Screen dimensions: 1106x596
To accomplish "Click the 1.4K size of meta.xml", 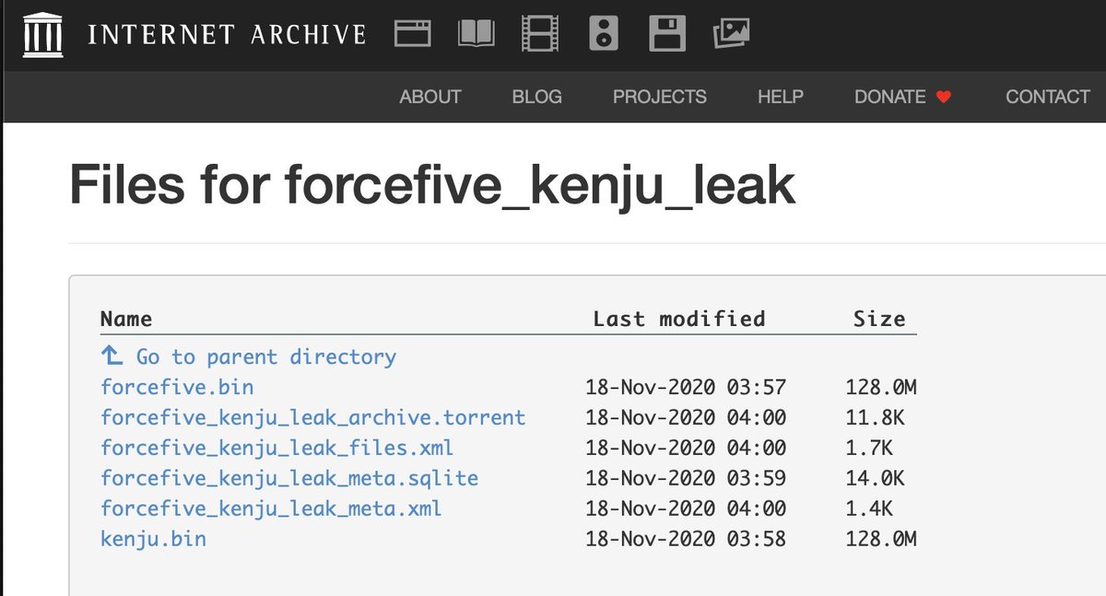I will [x=869, y=508].
